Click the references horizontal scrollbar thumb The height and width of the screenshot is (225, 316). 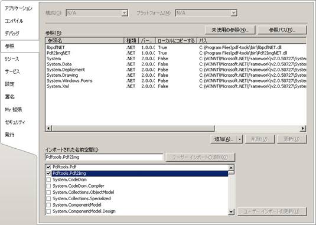point(133,128)
